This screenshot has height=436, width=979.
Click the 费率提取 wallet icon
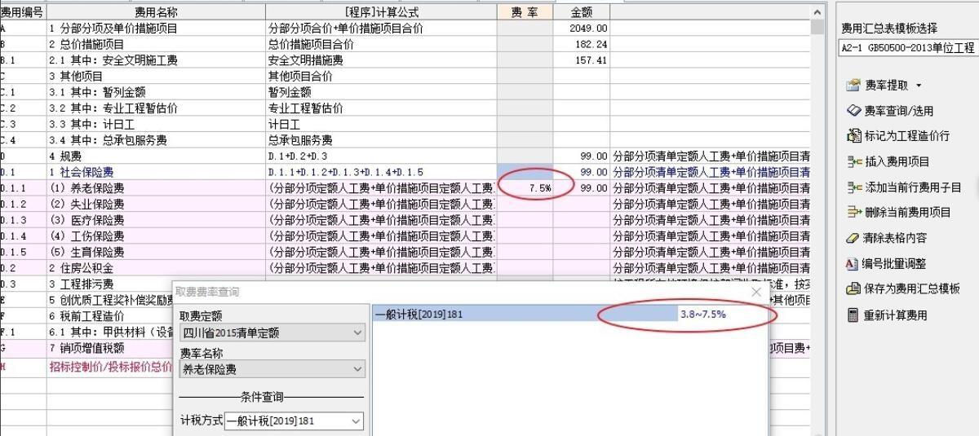853,85
